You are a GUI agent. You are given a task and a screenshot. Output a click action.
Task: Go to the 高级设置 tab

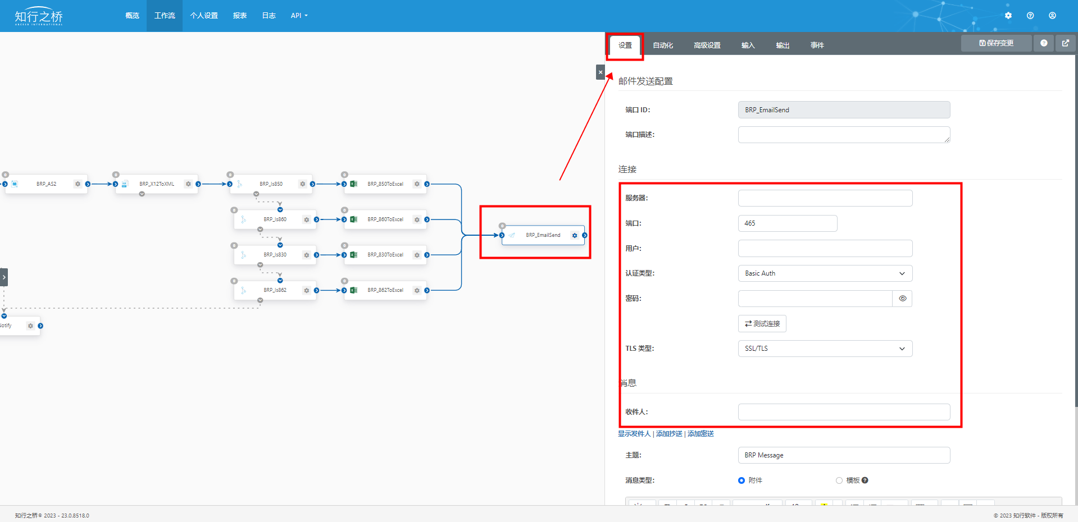tap(707, 45)
